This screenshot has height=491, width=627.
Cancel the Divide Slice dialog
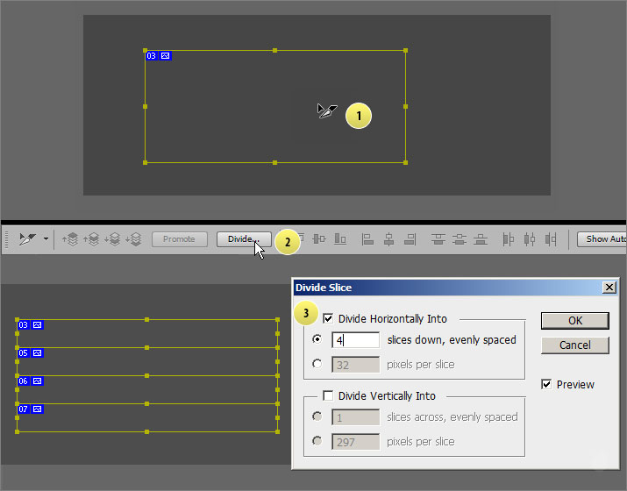574,345
